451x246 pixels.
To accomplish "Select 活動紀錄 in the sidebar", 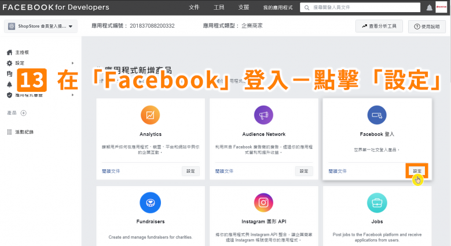I will tap(24, 132).
